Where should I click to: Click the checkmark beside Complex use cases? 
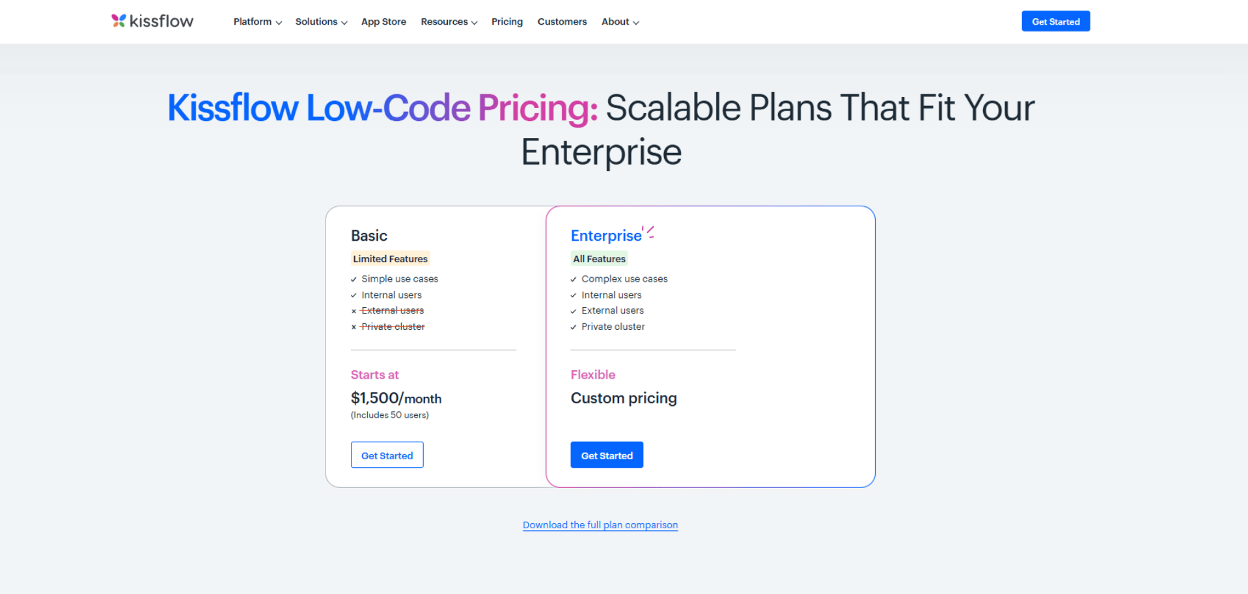pos(574,279)
